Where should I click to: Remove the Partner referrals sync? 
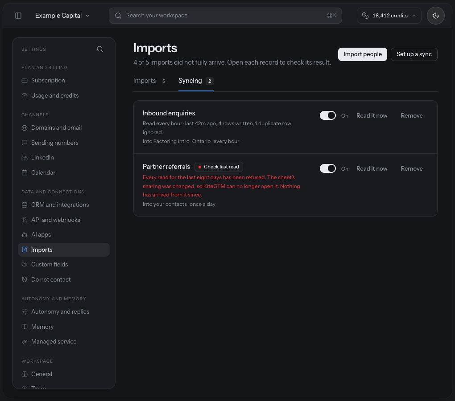411,168
